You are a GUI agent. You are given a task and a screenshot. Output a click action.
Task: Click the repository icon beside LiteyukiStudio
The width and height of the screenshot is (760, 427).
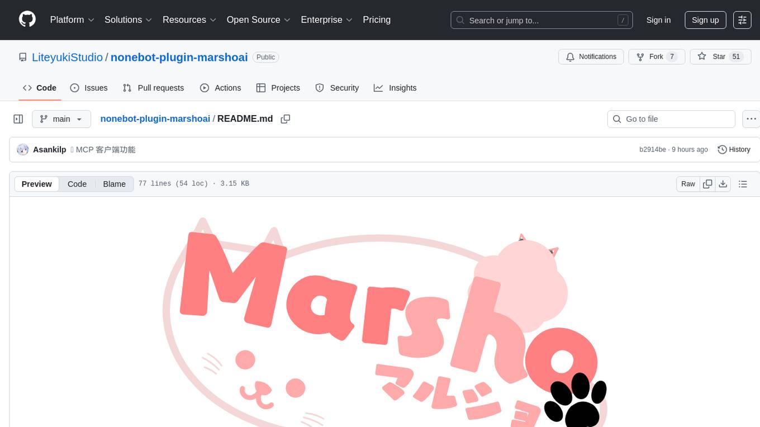(x=23, y=58)
